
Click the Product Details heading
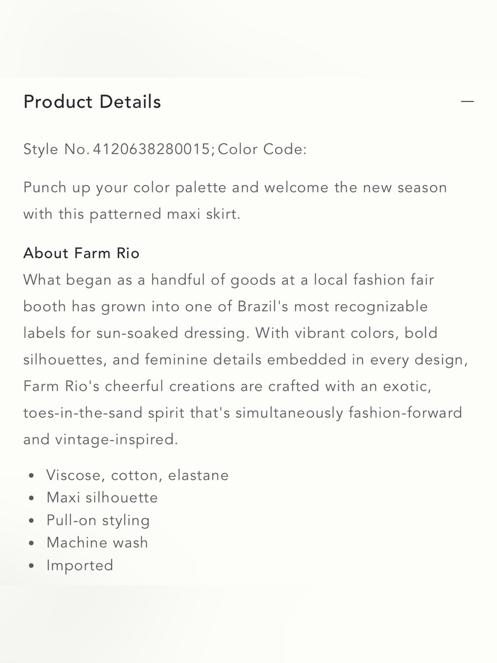(92, 102)
